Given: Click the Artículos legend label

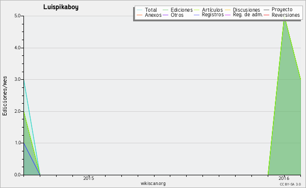Looking at the screenshot, I should [x=212, y=10].
